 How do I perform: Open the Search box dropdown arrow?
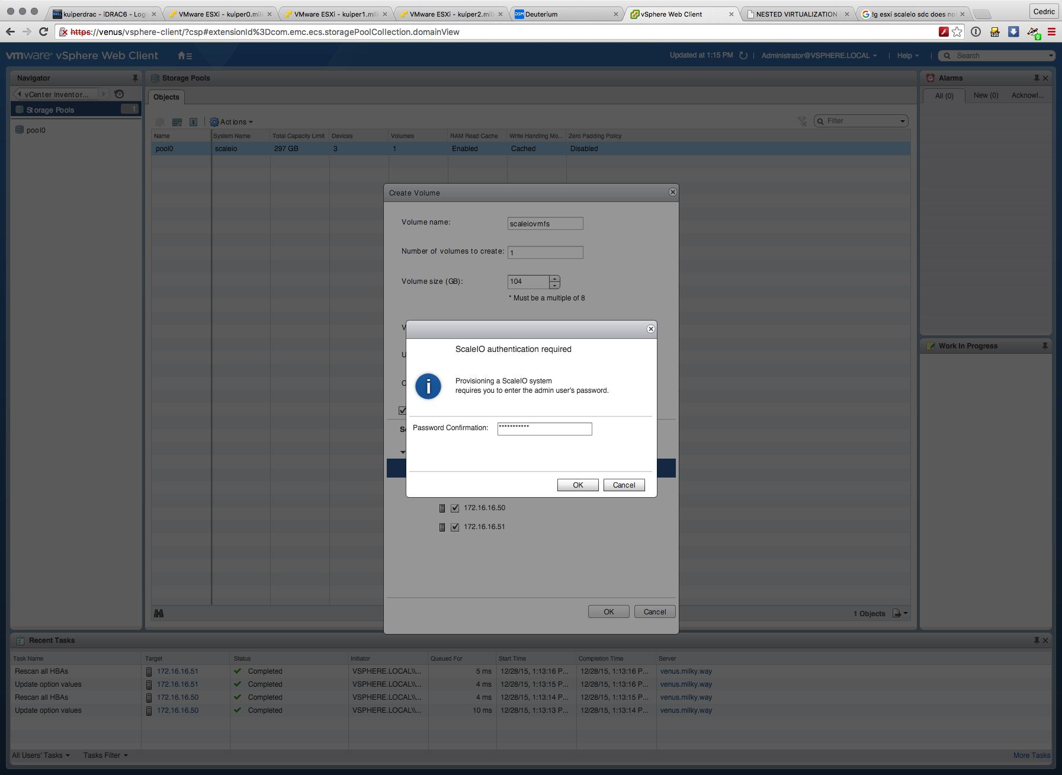point(1051,56)
